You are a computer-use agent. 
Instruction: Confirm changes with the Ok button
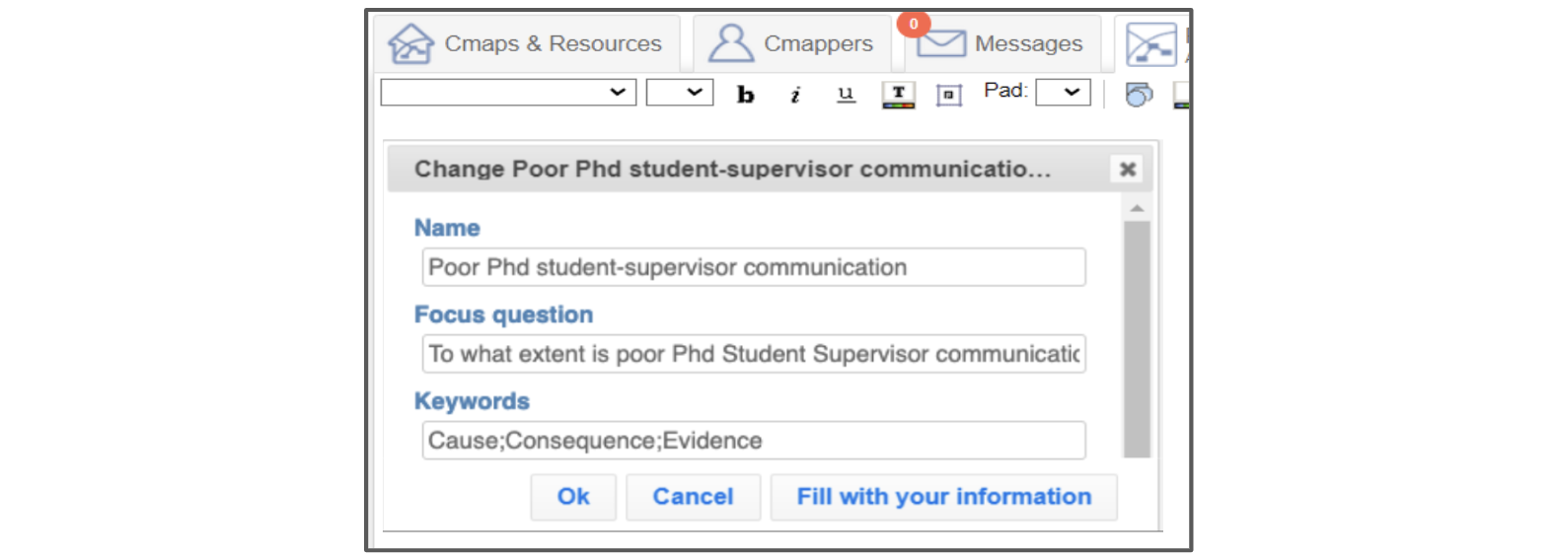coord(573,497)
